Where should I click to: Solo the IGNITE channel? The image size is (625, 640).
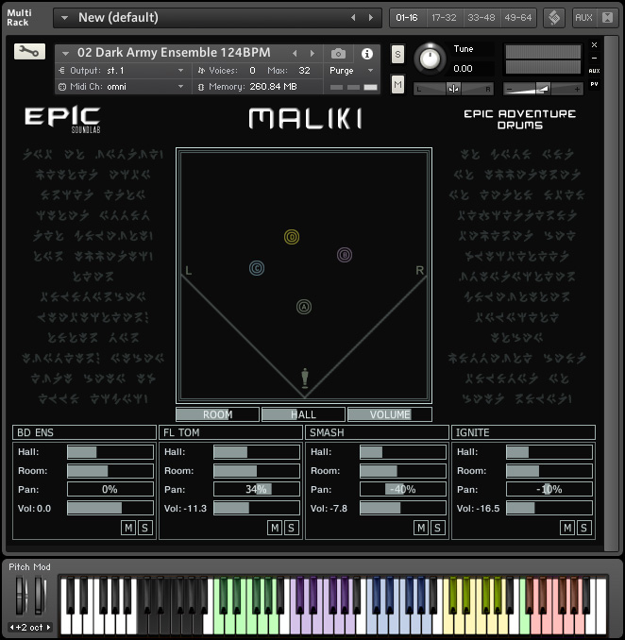point(583,528)
